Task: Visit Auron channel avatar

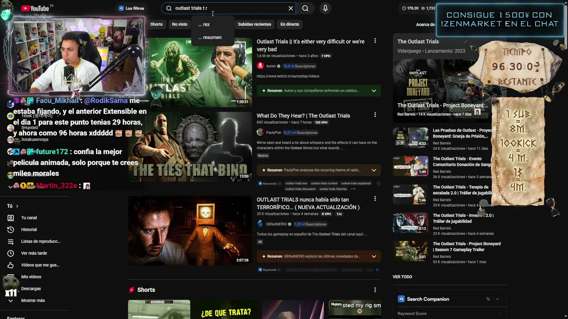Action: 260,66
